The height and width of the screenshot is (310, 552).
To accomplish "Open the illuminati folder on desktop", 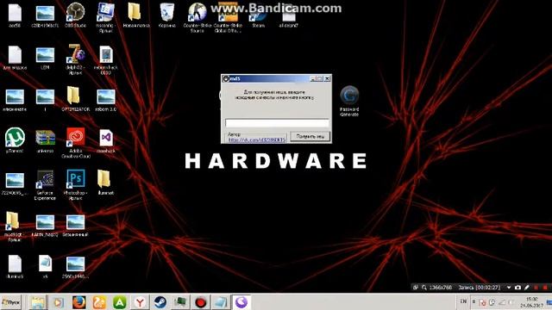I will tap(105, 183).
